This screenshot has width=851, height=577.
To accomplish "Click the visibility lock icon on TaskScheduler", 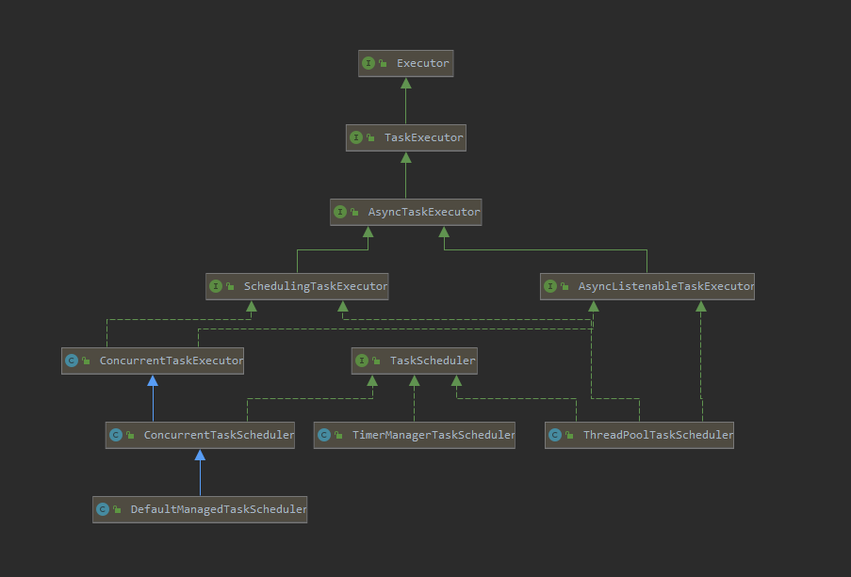I will pyautogui.click(x=377, y=361).
